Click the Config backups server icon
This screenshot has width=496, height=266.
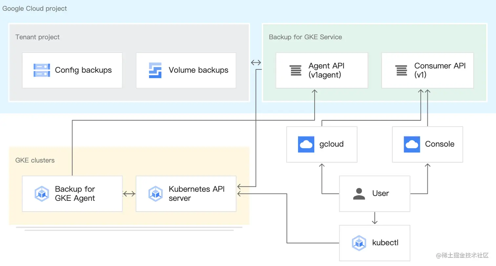click(42, 70)
